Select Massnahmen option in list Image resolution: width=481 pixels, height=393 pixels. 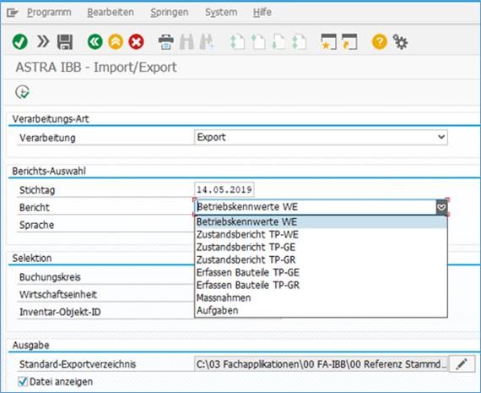[321, 297]
